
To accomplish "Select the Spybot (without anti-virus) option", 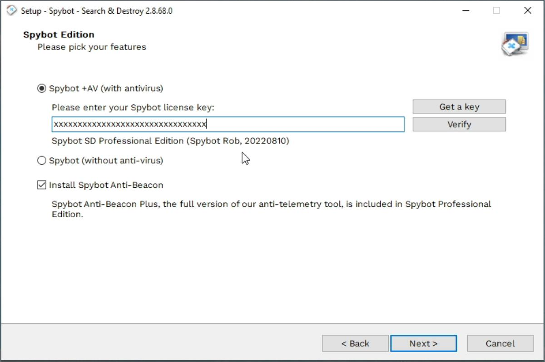I will pos(41,160).
